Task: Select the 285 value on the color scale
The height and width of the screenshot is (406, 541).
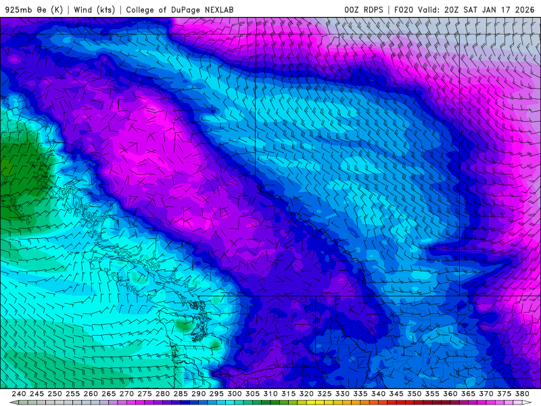Action: pyautogui.click(x=181, y=394)
